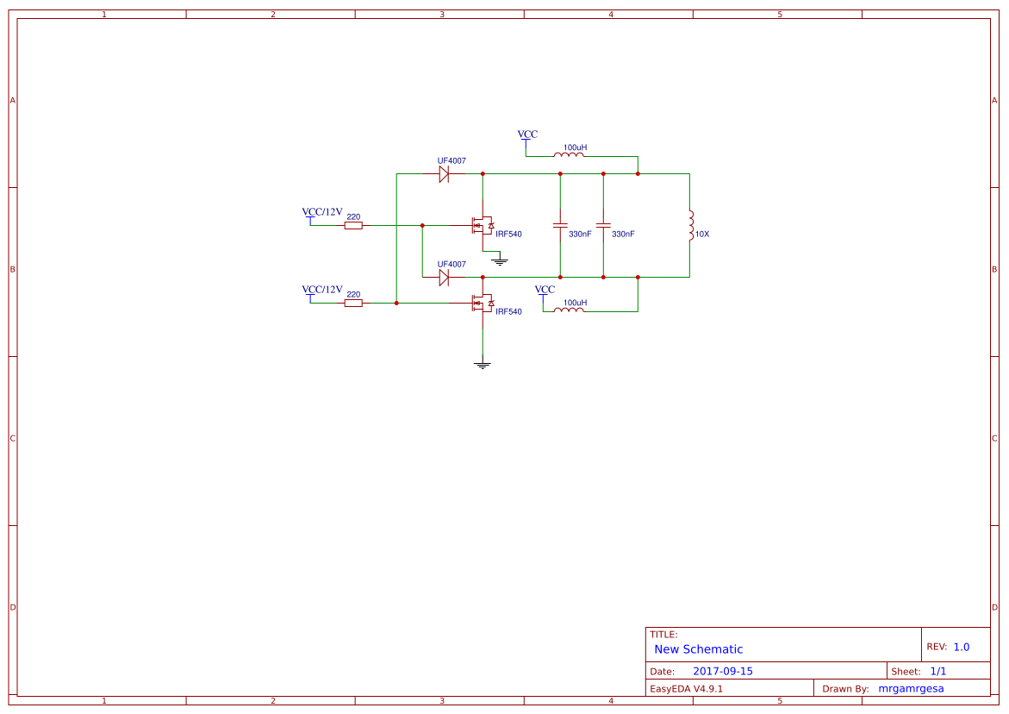Select the upper UF4007 diode symbol
This screenshot has height=714, width=1009.
(x=445, y=173)
